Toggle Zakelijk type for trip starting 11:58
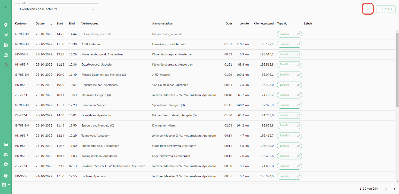The image size is (399, 194). coord(289,44)
